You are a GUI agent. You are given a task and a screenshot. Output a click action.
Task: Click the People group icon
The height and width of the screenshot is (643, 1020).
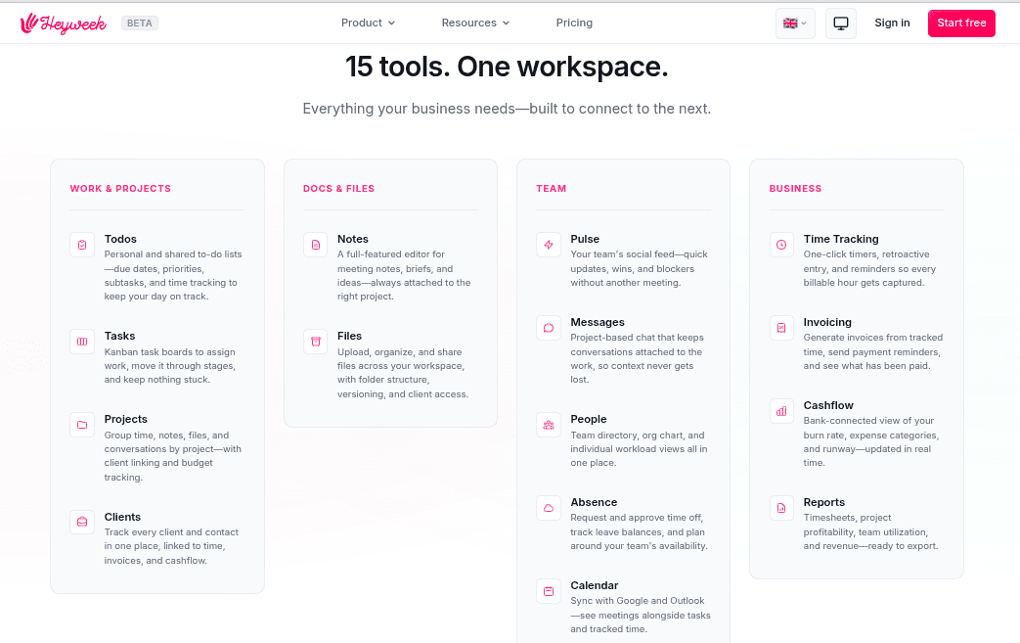[549, 425]
